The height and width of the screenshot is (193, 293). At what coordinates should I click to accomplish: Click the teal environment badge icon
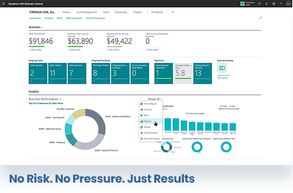(242, 4)
